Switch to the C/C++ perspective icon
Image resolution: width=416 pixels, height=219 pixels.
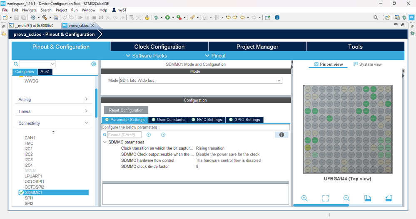(397, 17)
